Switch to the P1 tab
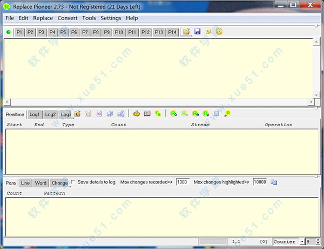This screenshot has width=324, height=249. (x=19, y=32)
